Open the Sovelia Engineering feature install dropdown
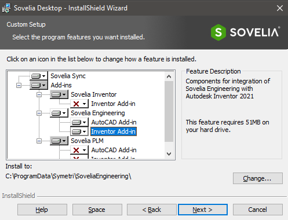288x220 pixels. (x=59, y=113)
